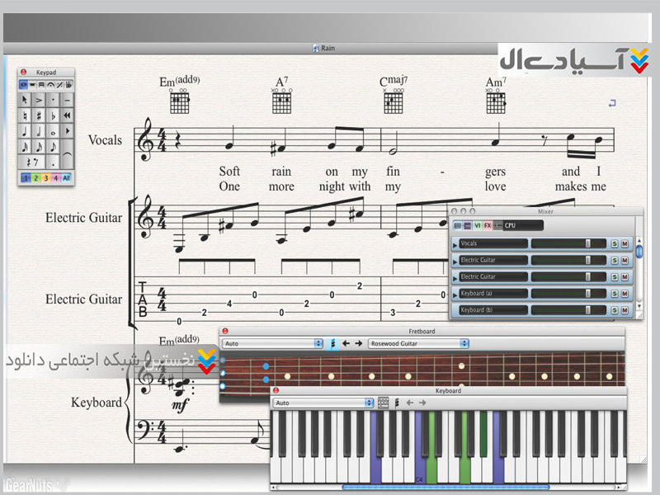Click the first Electric Guitar volume fader
This screenshot has height=495, width=660.
pyautogui.click(x=587, y=260)
